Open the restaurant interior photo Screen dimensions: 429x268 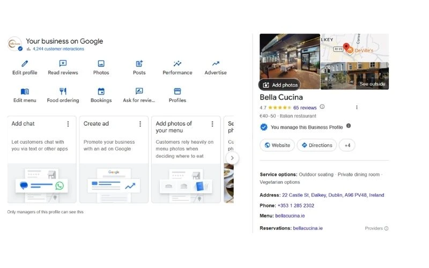[x=290, y=61]
